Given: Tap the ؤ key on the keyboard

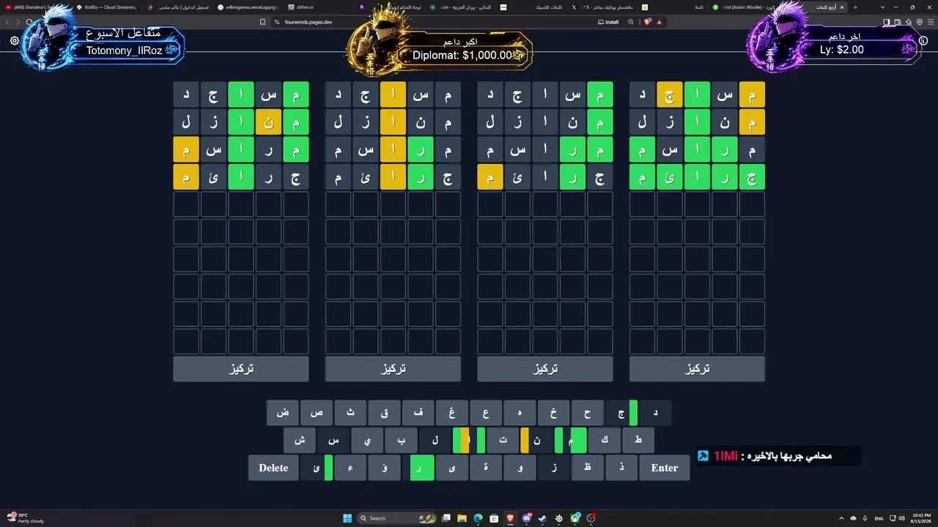Looking at the screenshot, I should coord(385,468).
